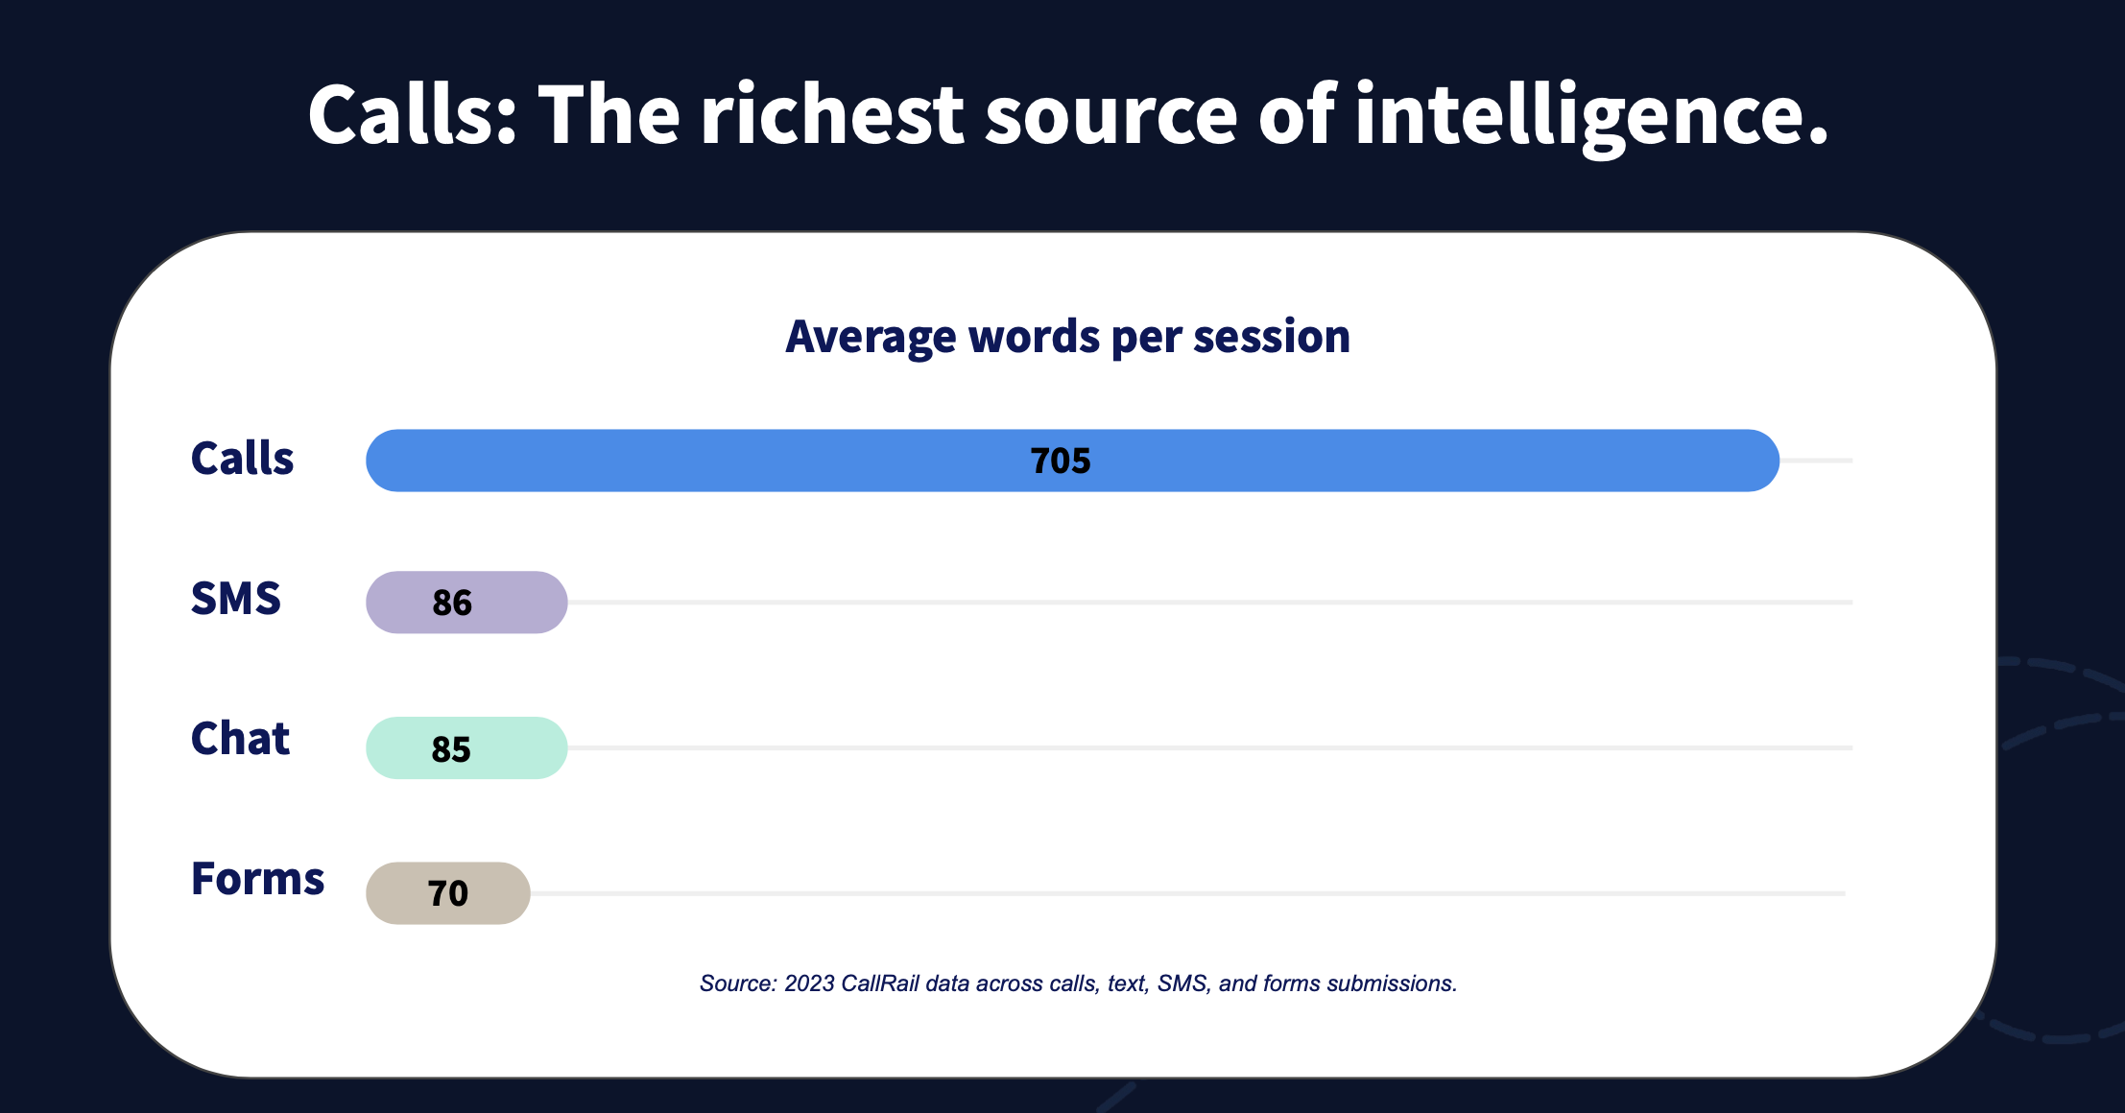
Task: Click the Forms row label
Action: click(257, 879)
